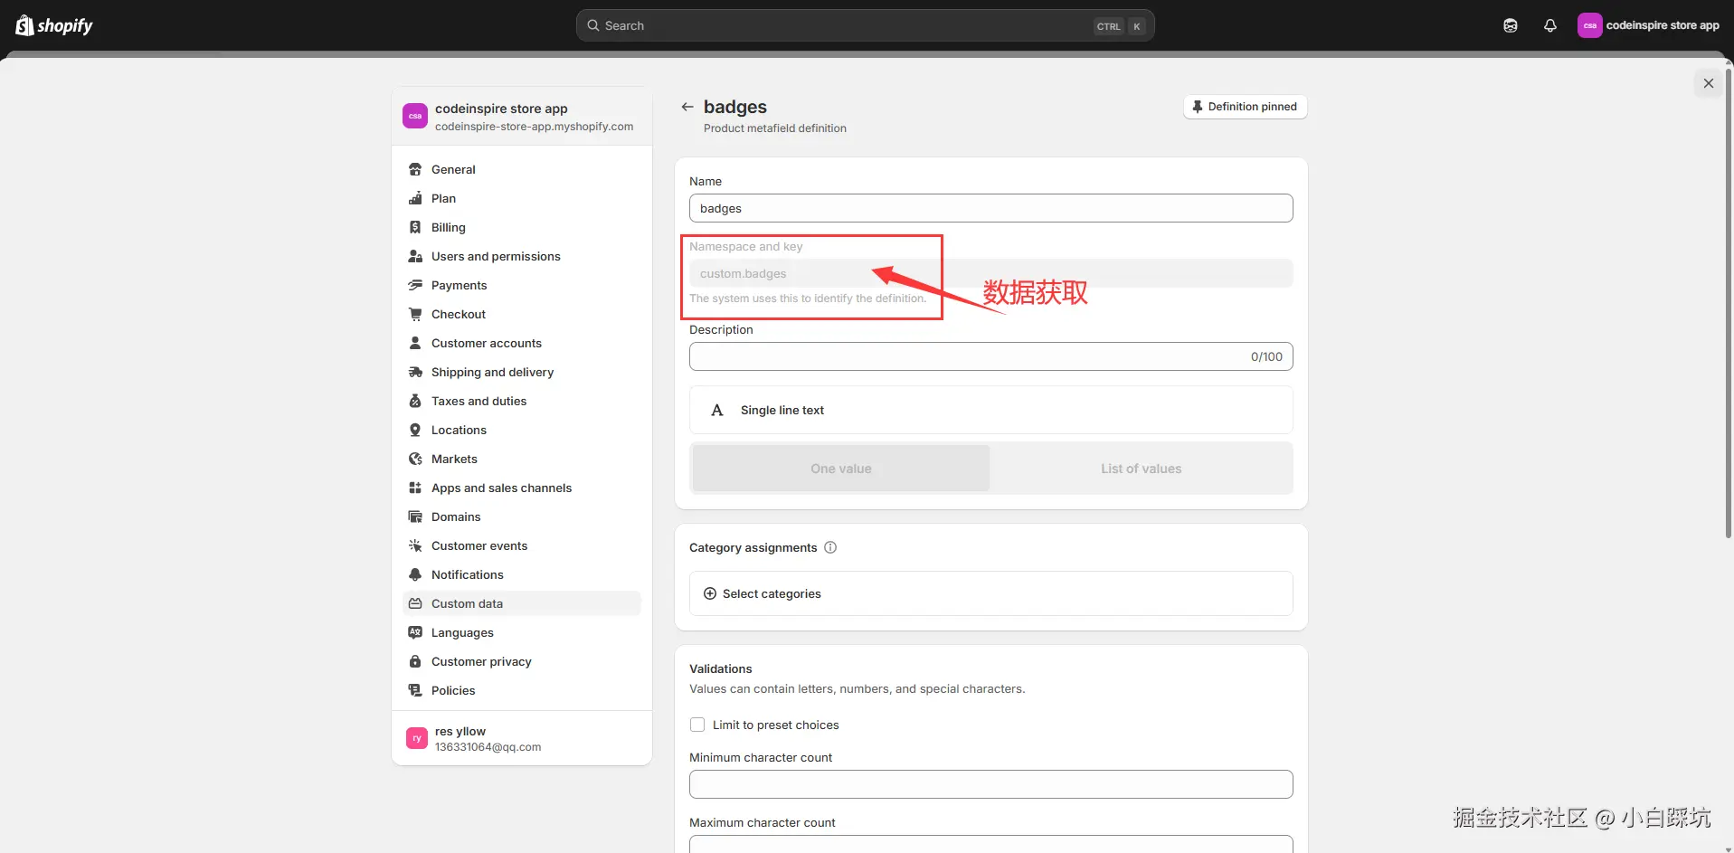Click the Checkout cart icon

pyautogui.click(x=415, y=314)
